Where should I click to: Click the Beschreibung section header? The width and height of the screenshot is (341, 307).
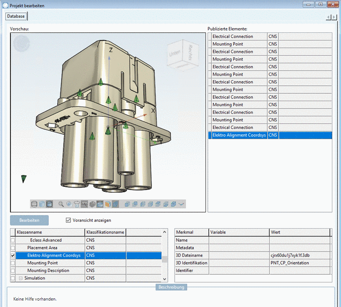coord(170,287)
